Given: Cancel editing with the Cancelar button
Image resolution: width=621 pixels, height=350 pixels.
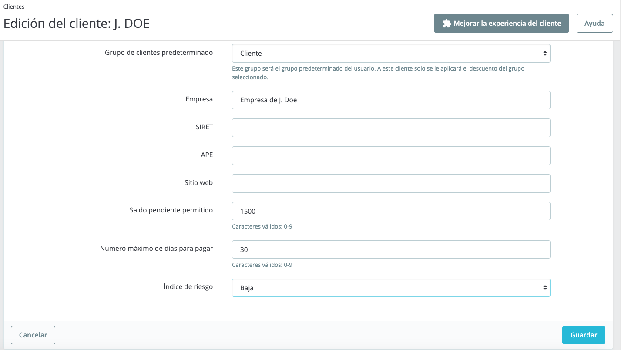Looking at the screenshot, I should pyautogui.click(x=33, y=335).
